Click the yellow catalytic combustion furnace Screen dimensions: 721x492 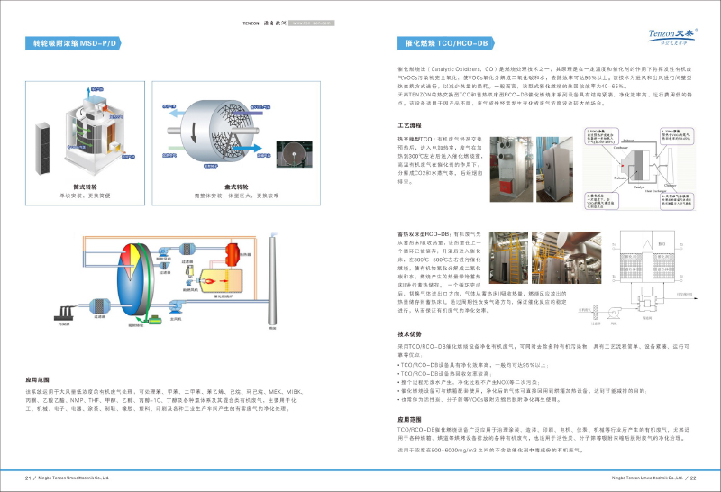click(221, 281)
